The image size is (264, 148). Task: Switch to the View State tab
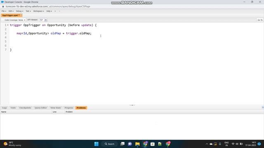(56, 108)
